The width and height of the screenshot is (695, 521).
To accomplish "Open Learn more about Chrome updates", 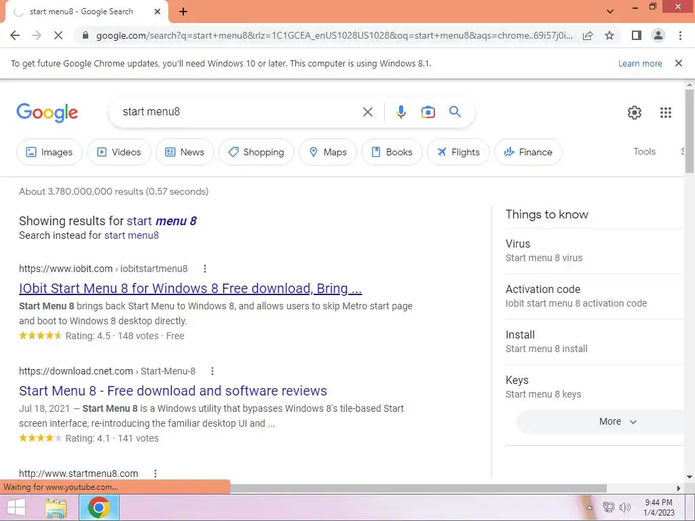I will click(x=640, y=63).
